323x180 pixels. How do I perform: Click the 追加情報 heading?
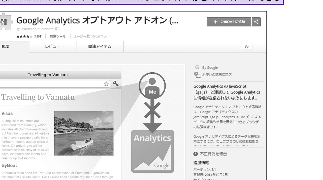[x=201, y=163]
